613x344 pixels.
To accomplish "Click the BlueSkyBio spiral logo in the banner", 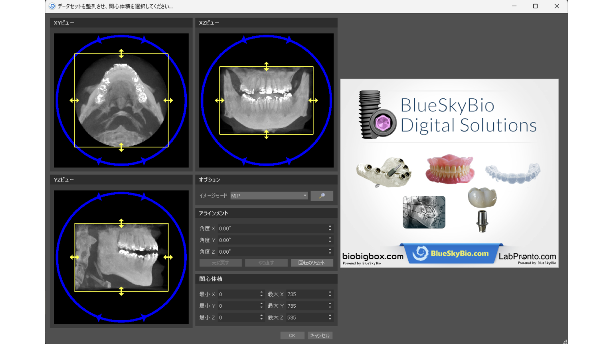I will point(420,253).
